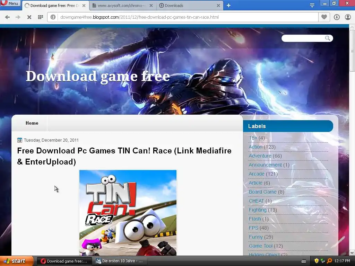Open the 18+ label link
The height and width of the screenshot is (266, 355).
[x=253, y=138]
